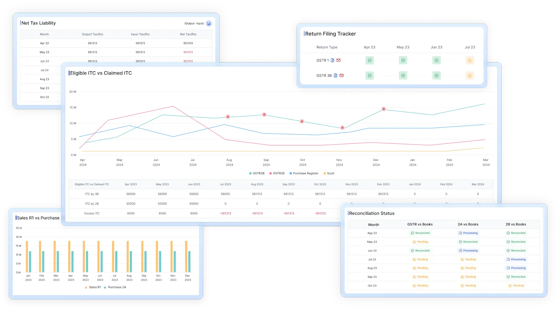Click Excess ITC value 6000 for Apr 2023
The height and width of the screenshot is (310, 560).
click(131, 213)
